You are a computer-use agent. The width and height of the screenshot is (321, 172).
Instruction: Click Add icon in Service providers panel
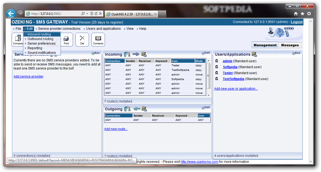(x=95, y=53)
